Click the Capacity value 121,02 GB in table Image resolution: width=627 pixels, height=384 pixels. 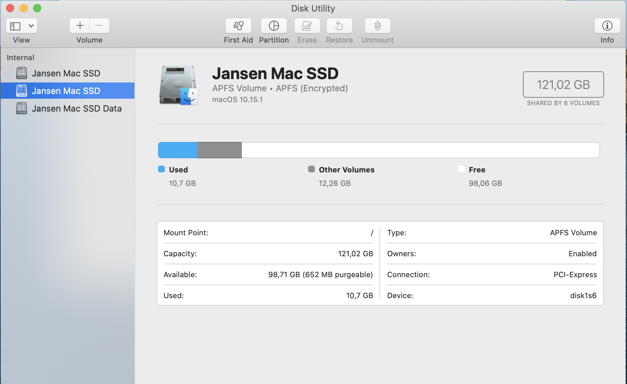356,254
